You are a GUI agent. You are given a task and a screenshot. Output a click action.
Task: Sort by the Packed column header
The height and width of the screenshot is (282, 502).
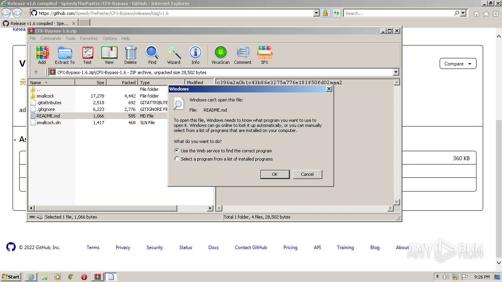[122, 83]
